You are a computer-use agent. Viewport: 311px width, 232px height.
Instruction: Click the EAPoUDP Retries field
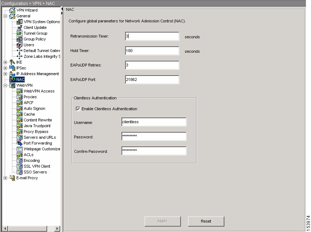coord(152,65)
